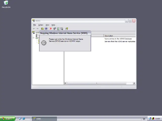Open Properties from the toolbar icon
The height and width of the screenshot is (121, 162).
pos(54,29)
